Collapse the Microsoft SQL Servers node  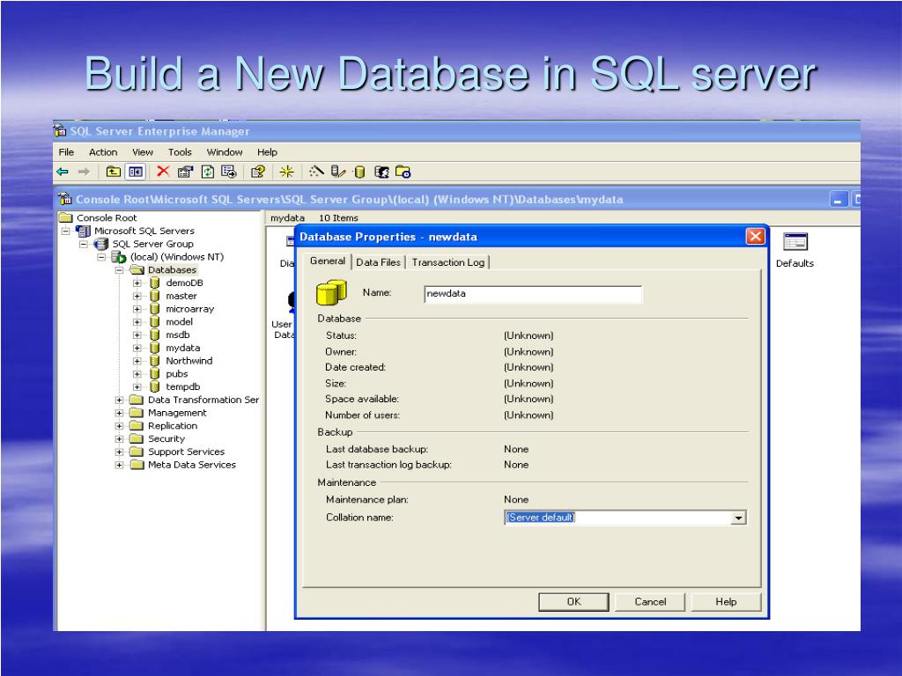point(66,231)
